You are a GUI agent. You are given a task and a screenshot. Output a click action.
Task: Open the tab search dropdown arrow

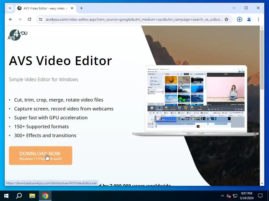coord(10,8)
